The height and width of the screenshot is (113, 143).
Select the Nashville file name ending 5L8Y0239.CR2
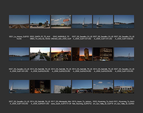[x=103, y=70]
